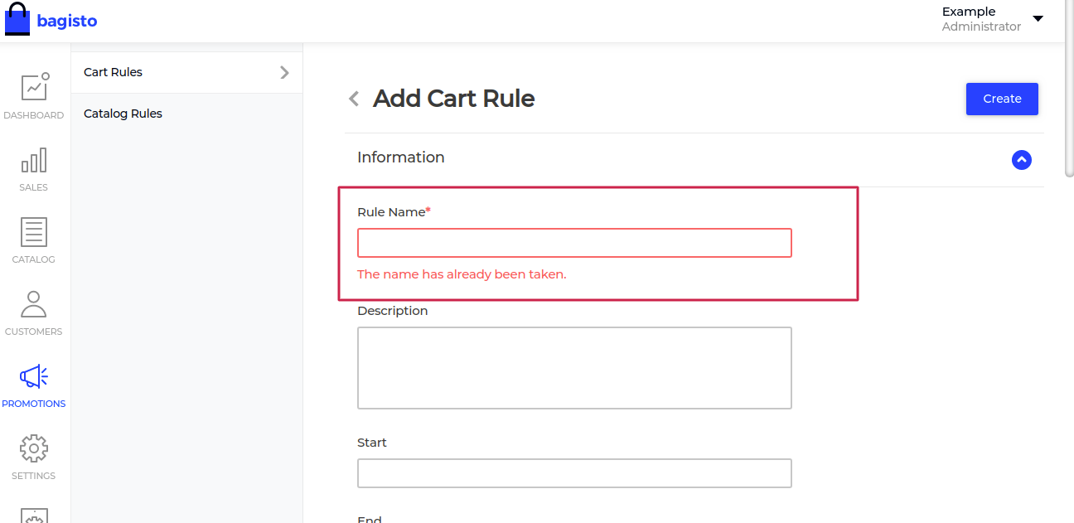Open the Promotions megaphone icon
Viewport: 1074px width, 523px height.
tap(33, 382)
